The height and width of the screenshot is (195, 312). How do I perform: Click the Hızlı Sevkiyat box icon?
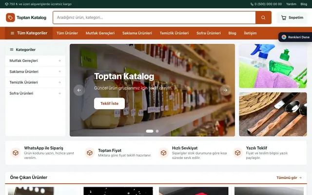(x=164, y=153)
